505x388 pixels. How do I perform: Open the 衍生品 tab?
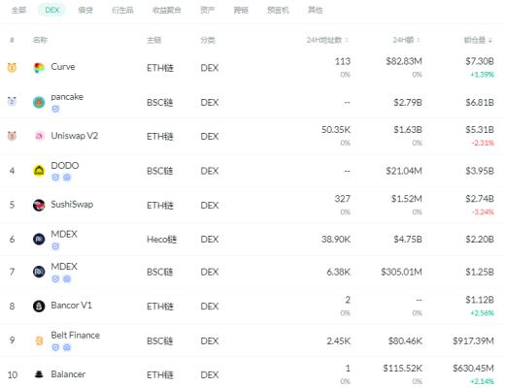tap(122, 10)
